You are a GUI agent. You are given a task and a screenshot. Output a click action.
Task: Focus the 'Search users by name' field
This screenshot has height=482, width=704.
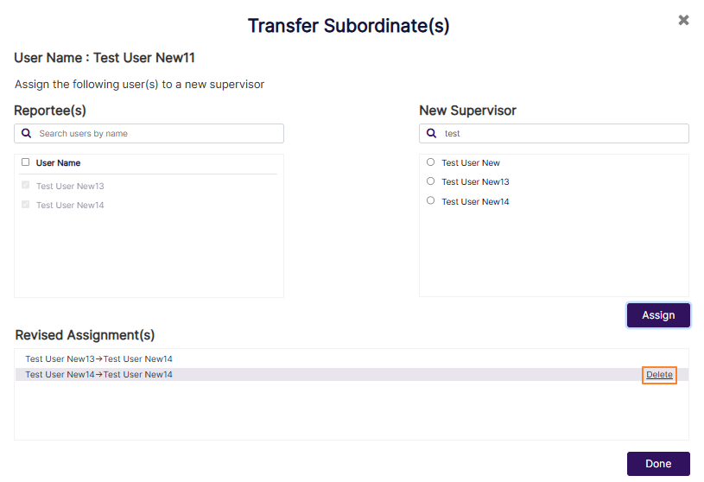coord(155,134)
